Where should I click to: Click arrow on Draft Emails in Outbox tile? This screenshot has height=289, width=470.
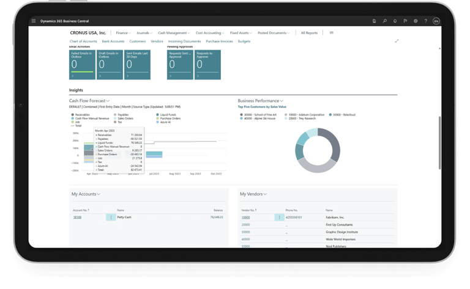click(x=100, y=76)
